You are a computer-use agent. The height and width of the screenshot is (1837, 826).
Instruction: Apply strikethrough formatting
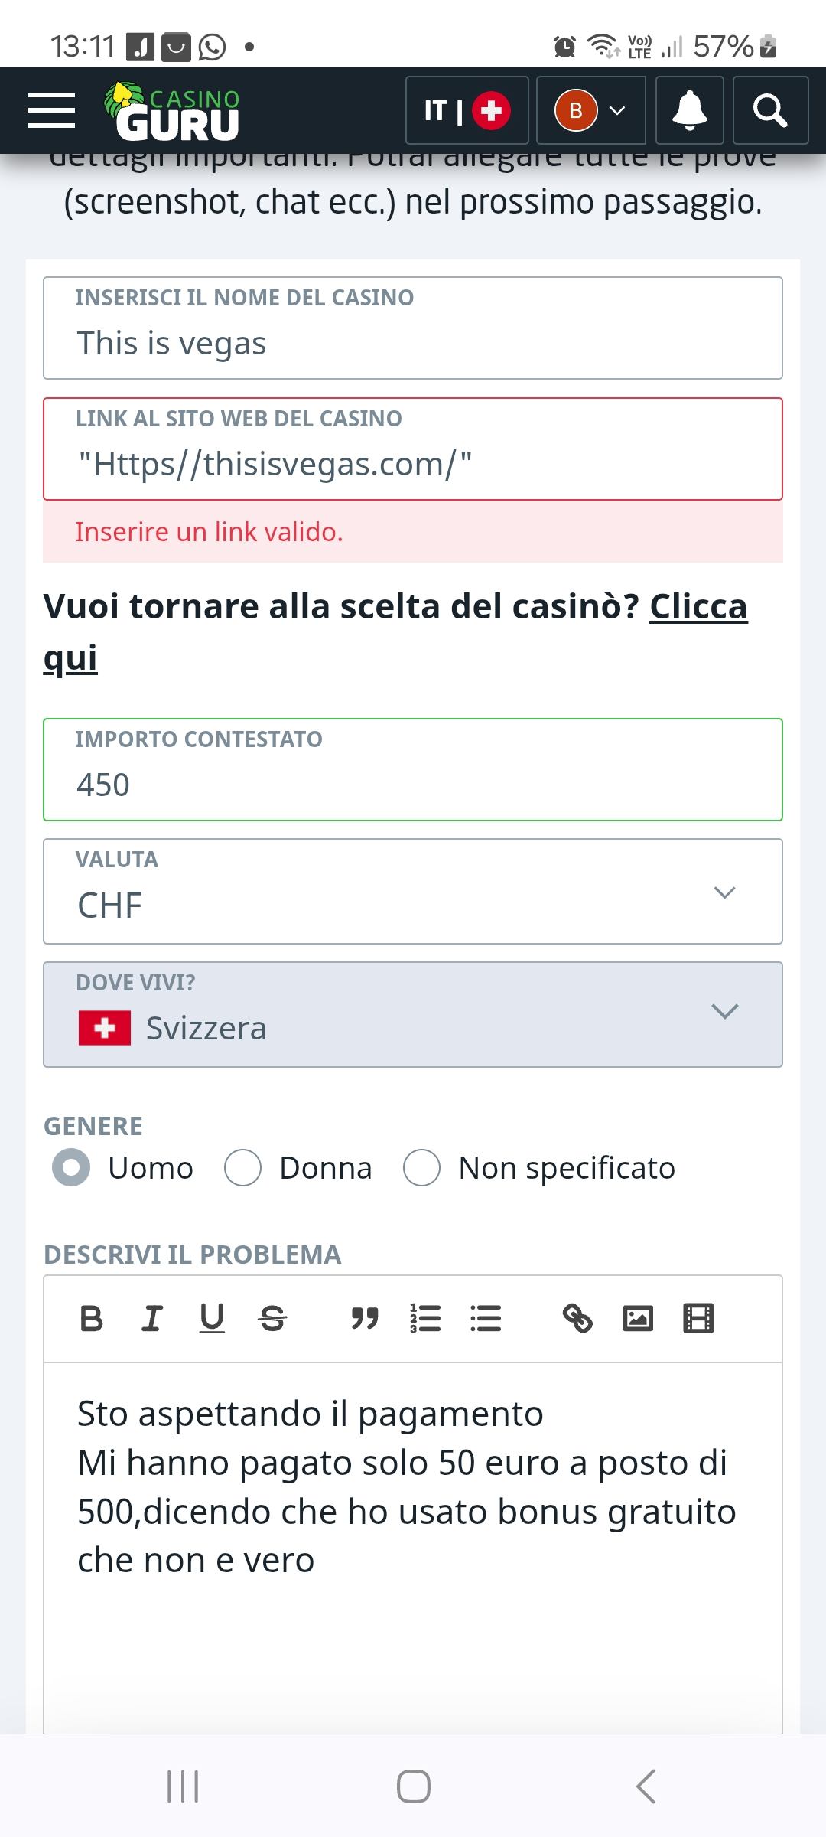[x=272, y=1319]
